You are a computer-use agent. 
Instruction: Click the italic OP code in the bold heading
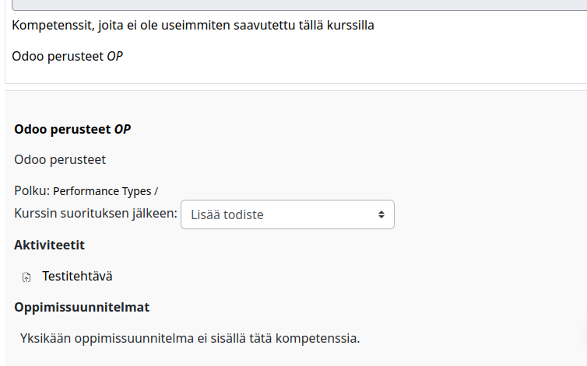click(x=122, y=129)
